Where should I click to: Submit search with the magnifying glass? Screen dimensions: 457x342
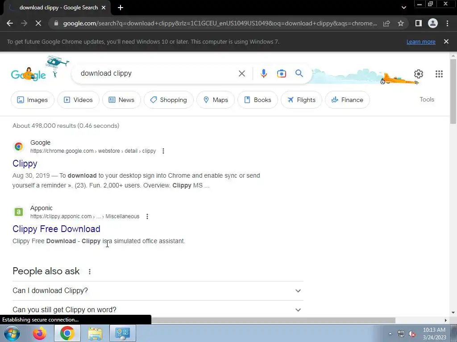[x=299, y=73]
